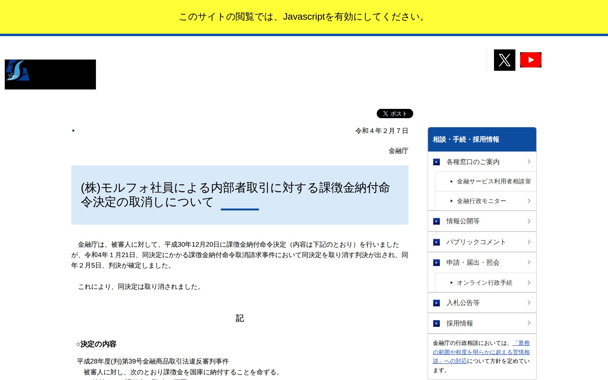The image size is (608, 380).
Task: Open 金融サービス利用者相談室 menu item
Action: point(493,181)
